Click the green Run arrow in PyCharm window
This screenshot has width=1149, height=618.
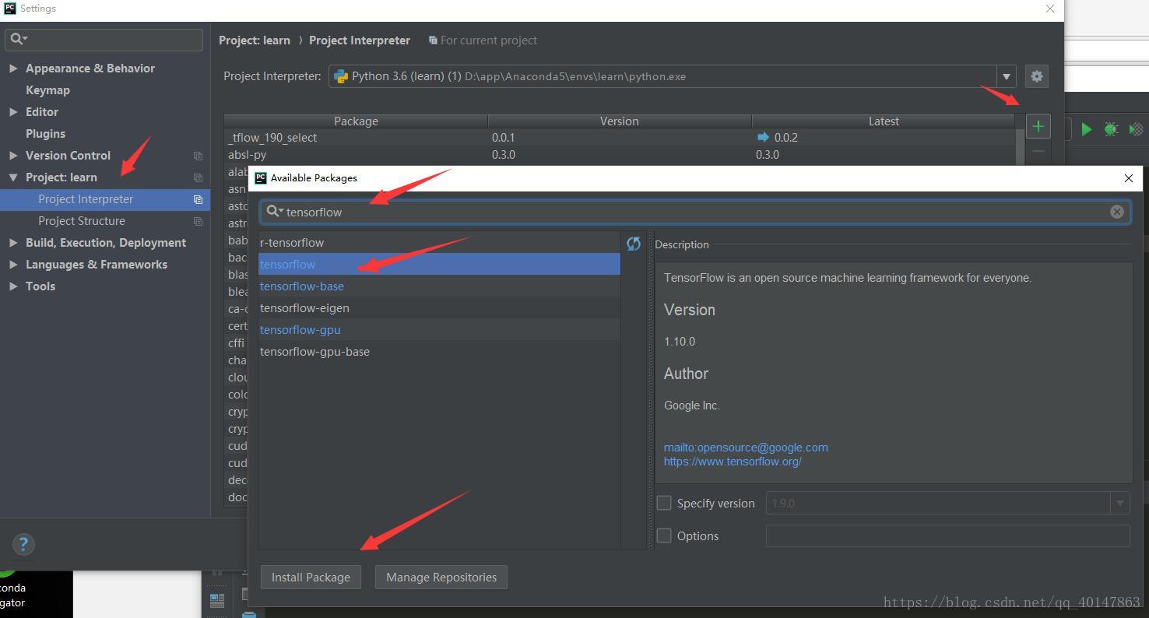tap(1087, 129)
